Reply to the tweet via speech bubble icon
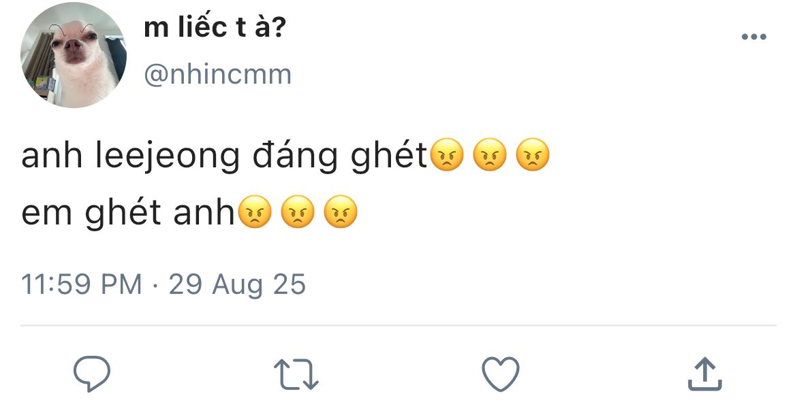Screen dimensions: 797x417 pyautogui.click(x=92, y=373)
